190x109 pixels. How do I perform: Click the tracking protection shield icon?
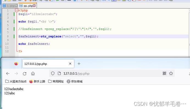tap(53, 73)
